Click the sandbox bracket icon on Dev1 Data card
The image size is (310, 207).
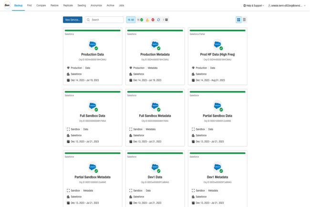click(x=131, y=191)
